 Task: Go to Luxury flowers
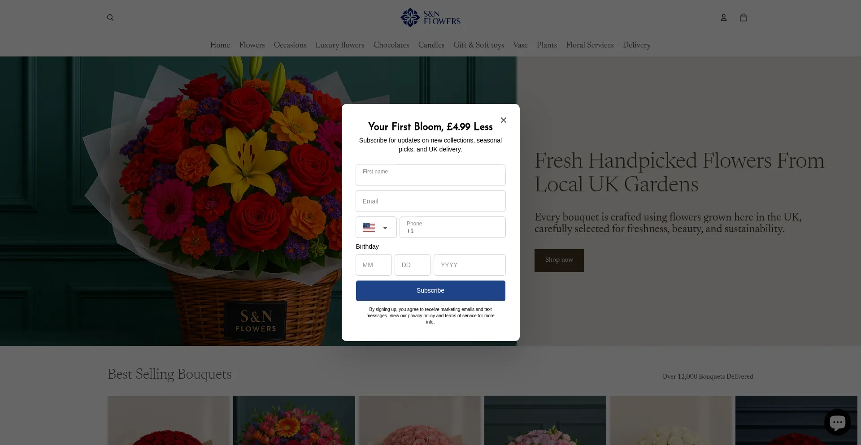pos(340,45)
